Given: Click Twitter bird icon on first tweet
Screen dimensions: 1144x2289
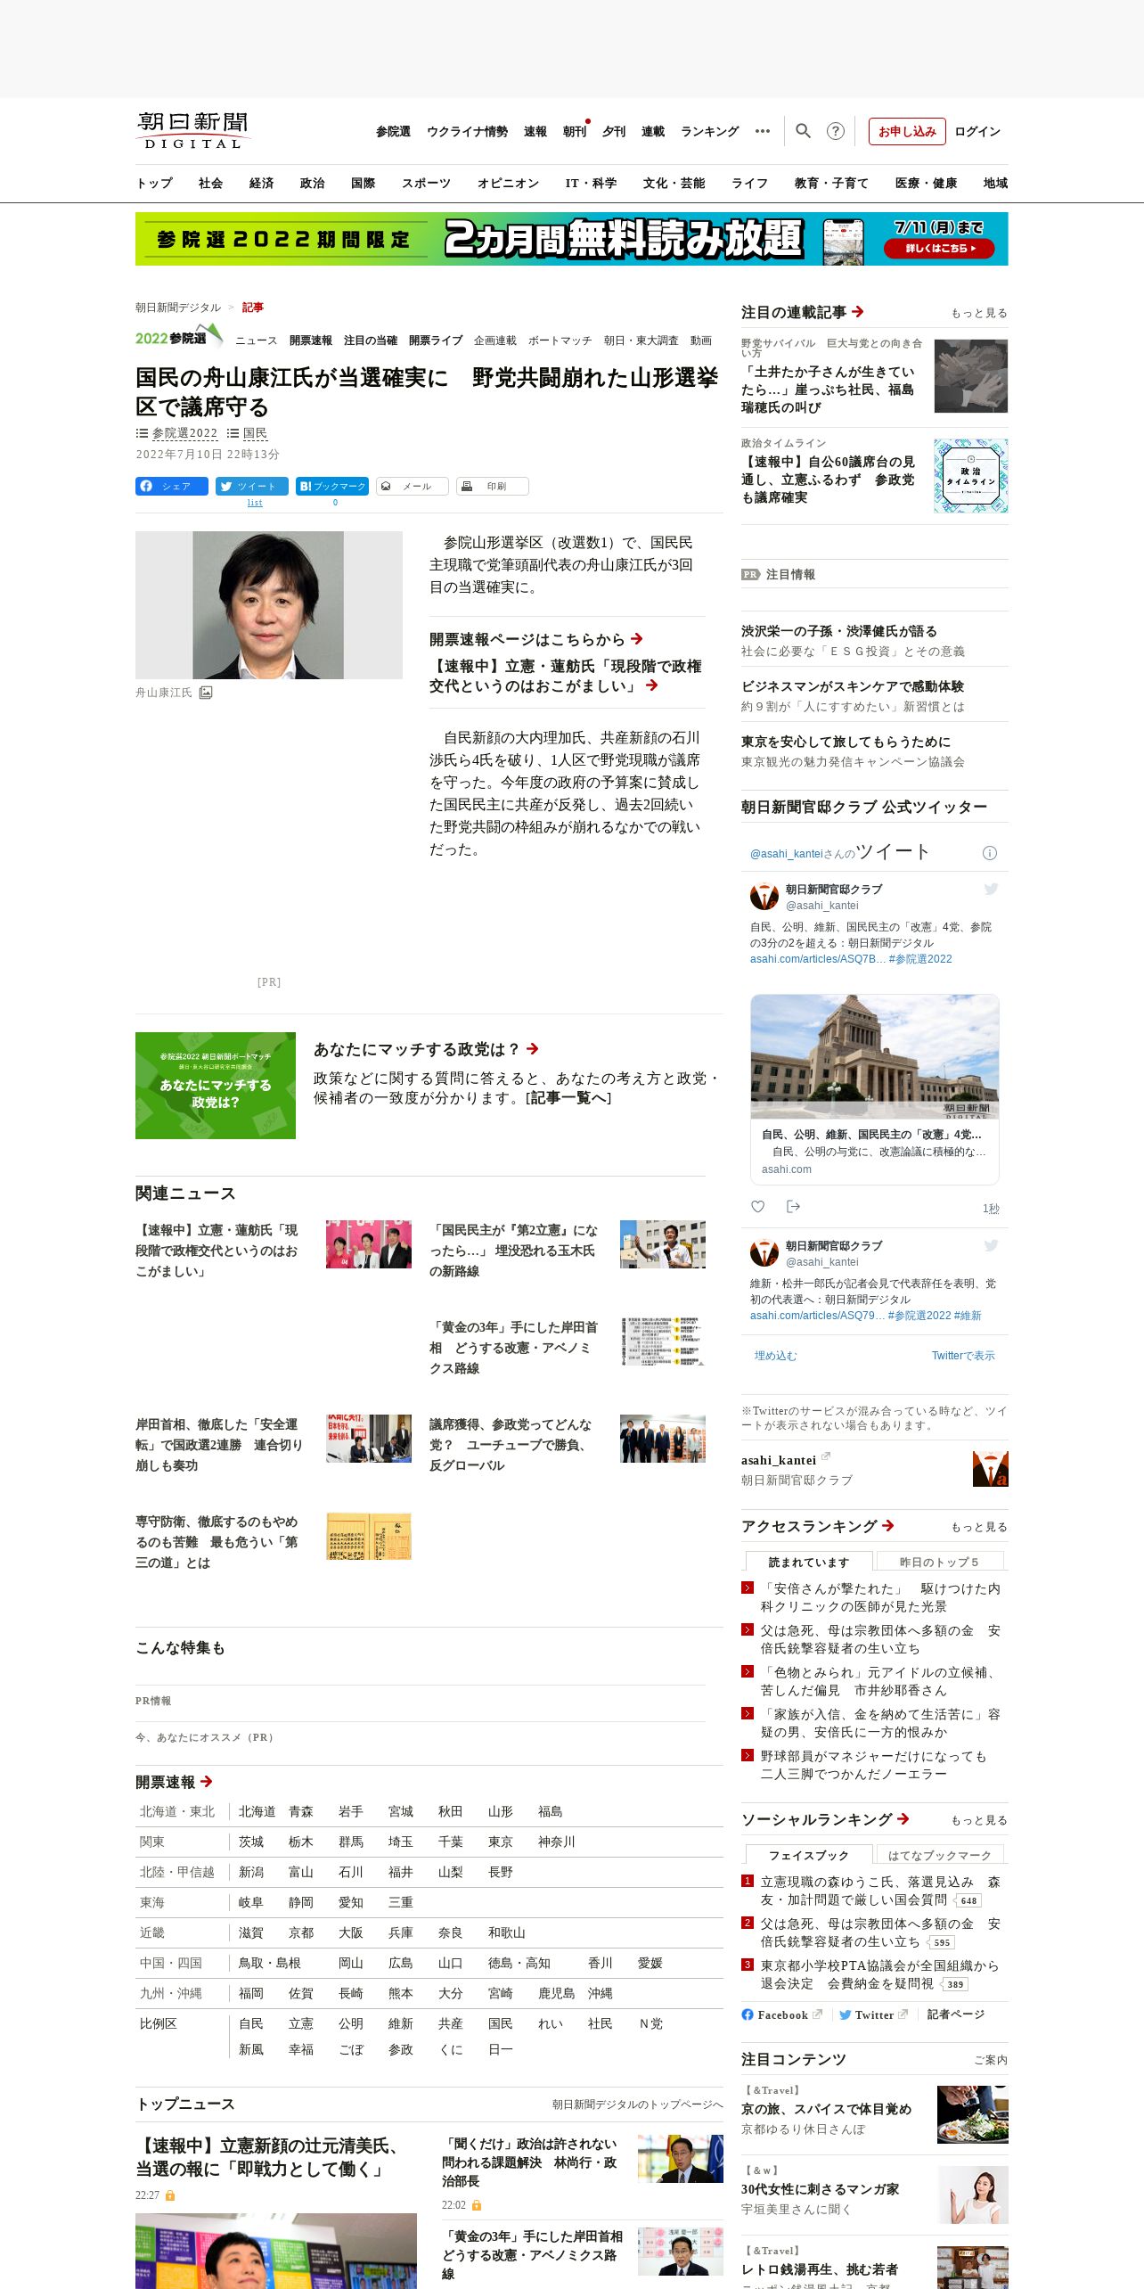Looking at the screenshot, I should 991,889.
